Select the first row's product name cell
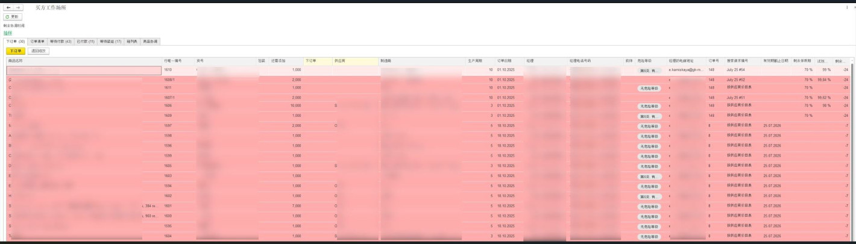The height and width of the screenshot is (244, 856). point(84,70)
